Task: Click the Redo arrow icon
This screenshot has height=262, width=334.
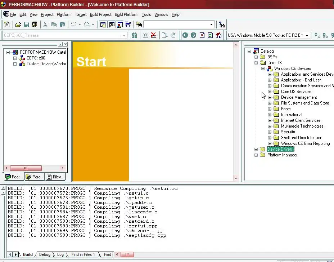Action: (x=87, y=25)
